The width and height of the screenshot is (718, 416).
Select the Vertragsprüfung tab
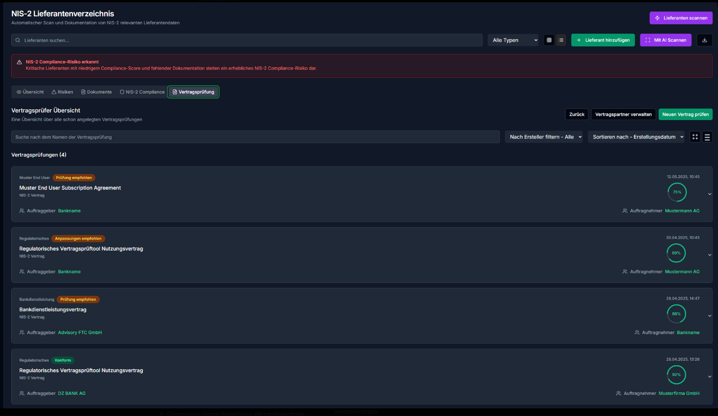coord(193,92)
